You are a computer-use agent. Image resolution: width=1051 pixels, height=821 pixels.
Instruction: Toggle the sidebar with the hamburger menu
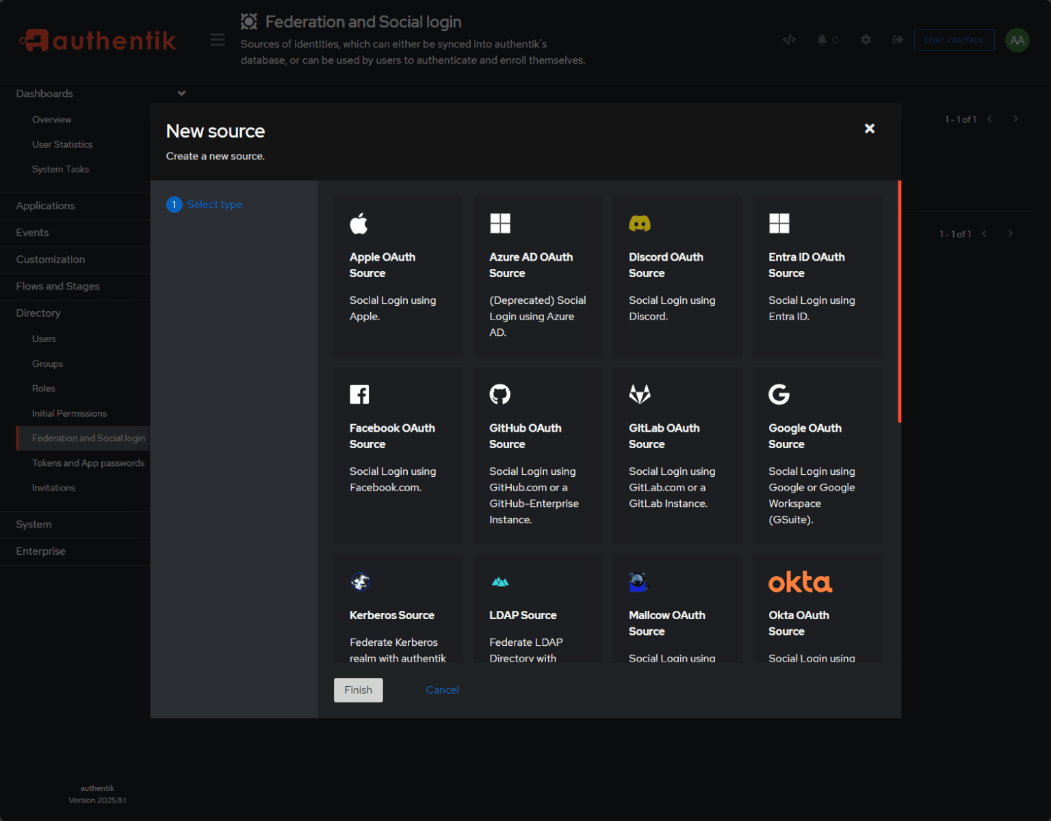[218, 40]
